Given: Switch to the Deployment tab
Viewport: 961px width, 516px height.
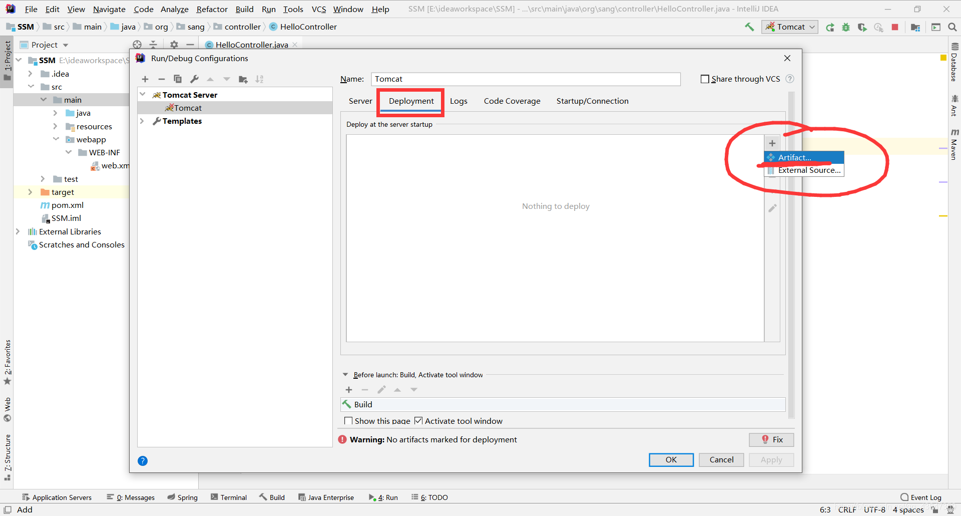Looking at the screenshot, I should pos(411,101).
